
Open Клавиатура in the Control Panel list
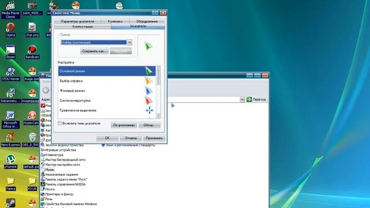coord(52,155)
